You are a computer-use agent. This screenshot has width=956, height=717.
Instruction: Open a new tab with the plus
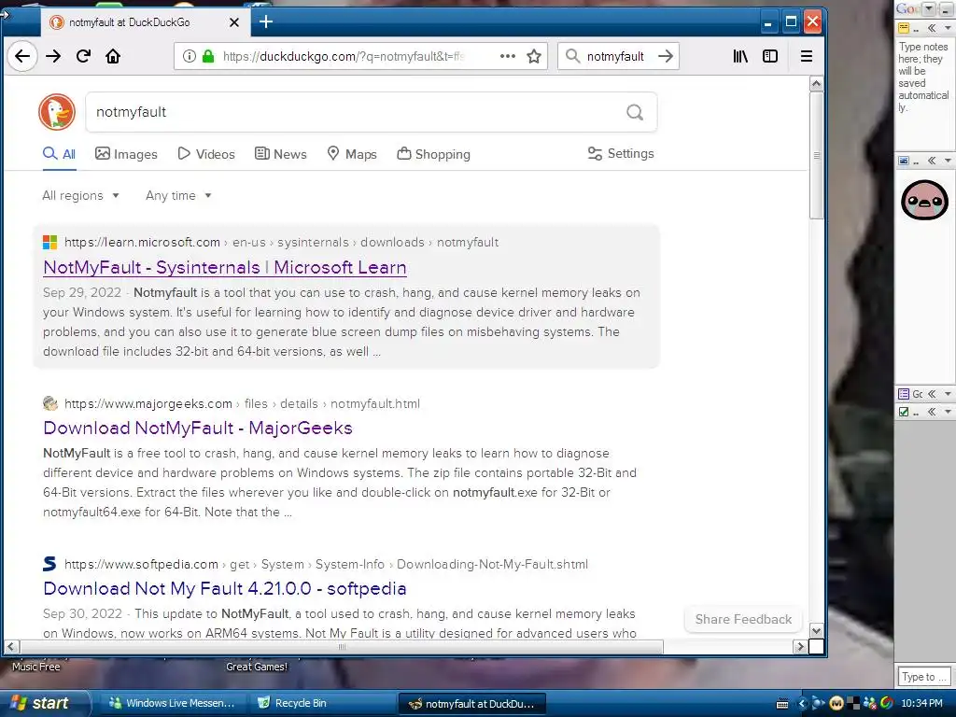(x=266, y=22)
